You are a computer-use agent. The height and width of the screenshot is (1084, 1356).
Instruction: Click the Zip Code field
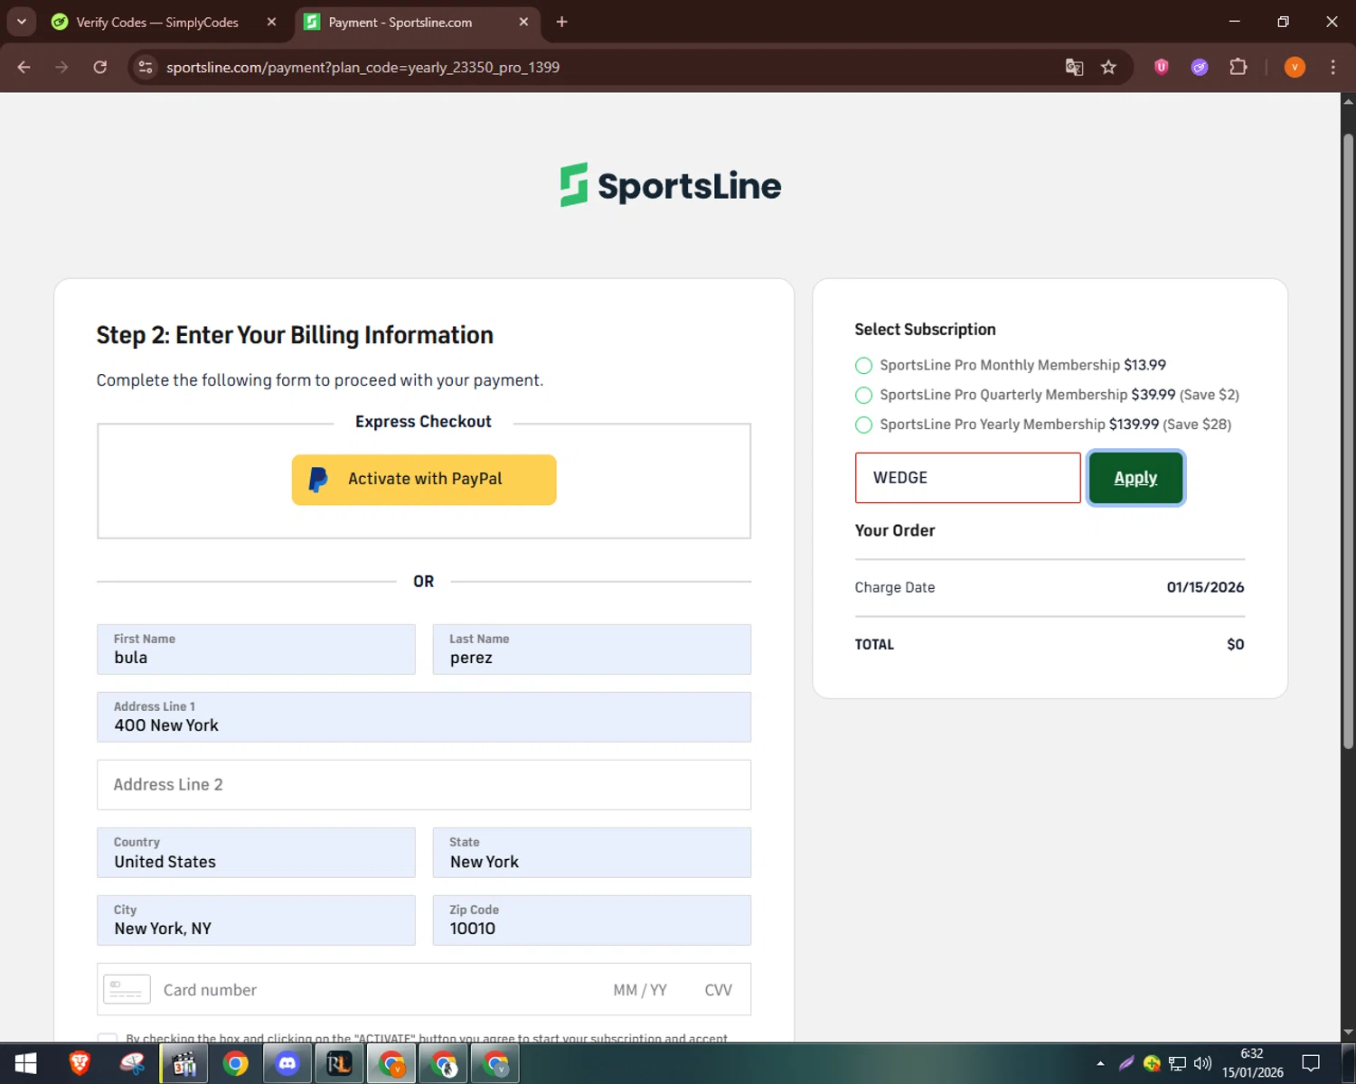(x=592, y=920)
